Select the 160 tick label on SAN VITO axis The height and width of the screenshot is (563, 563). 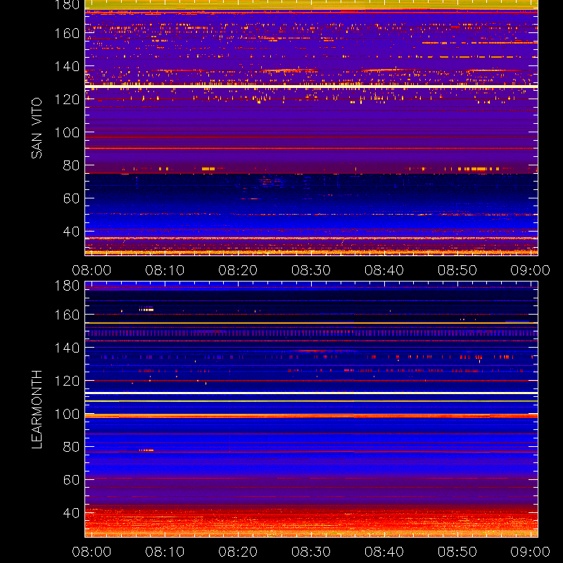coord(67,33)
